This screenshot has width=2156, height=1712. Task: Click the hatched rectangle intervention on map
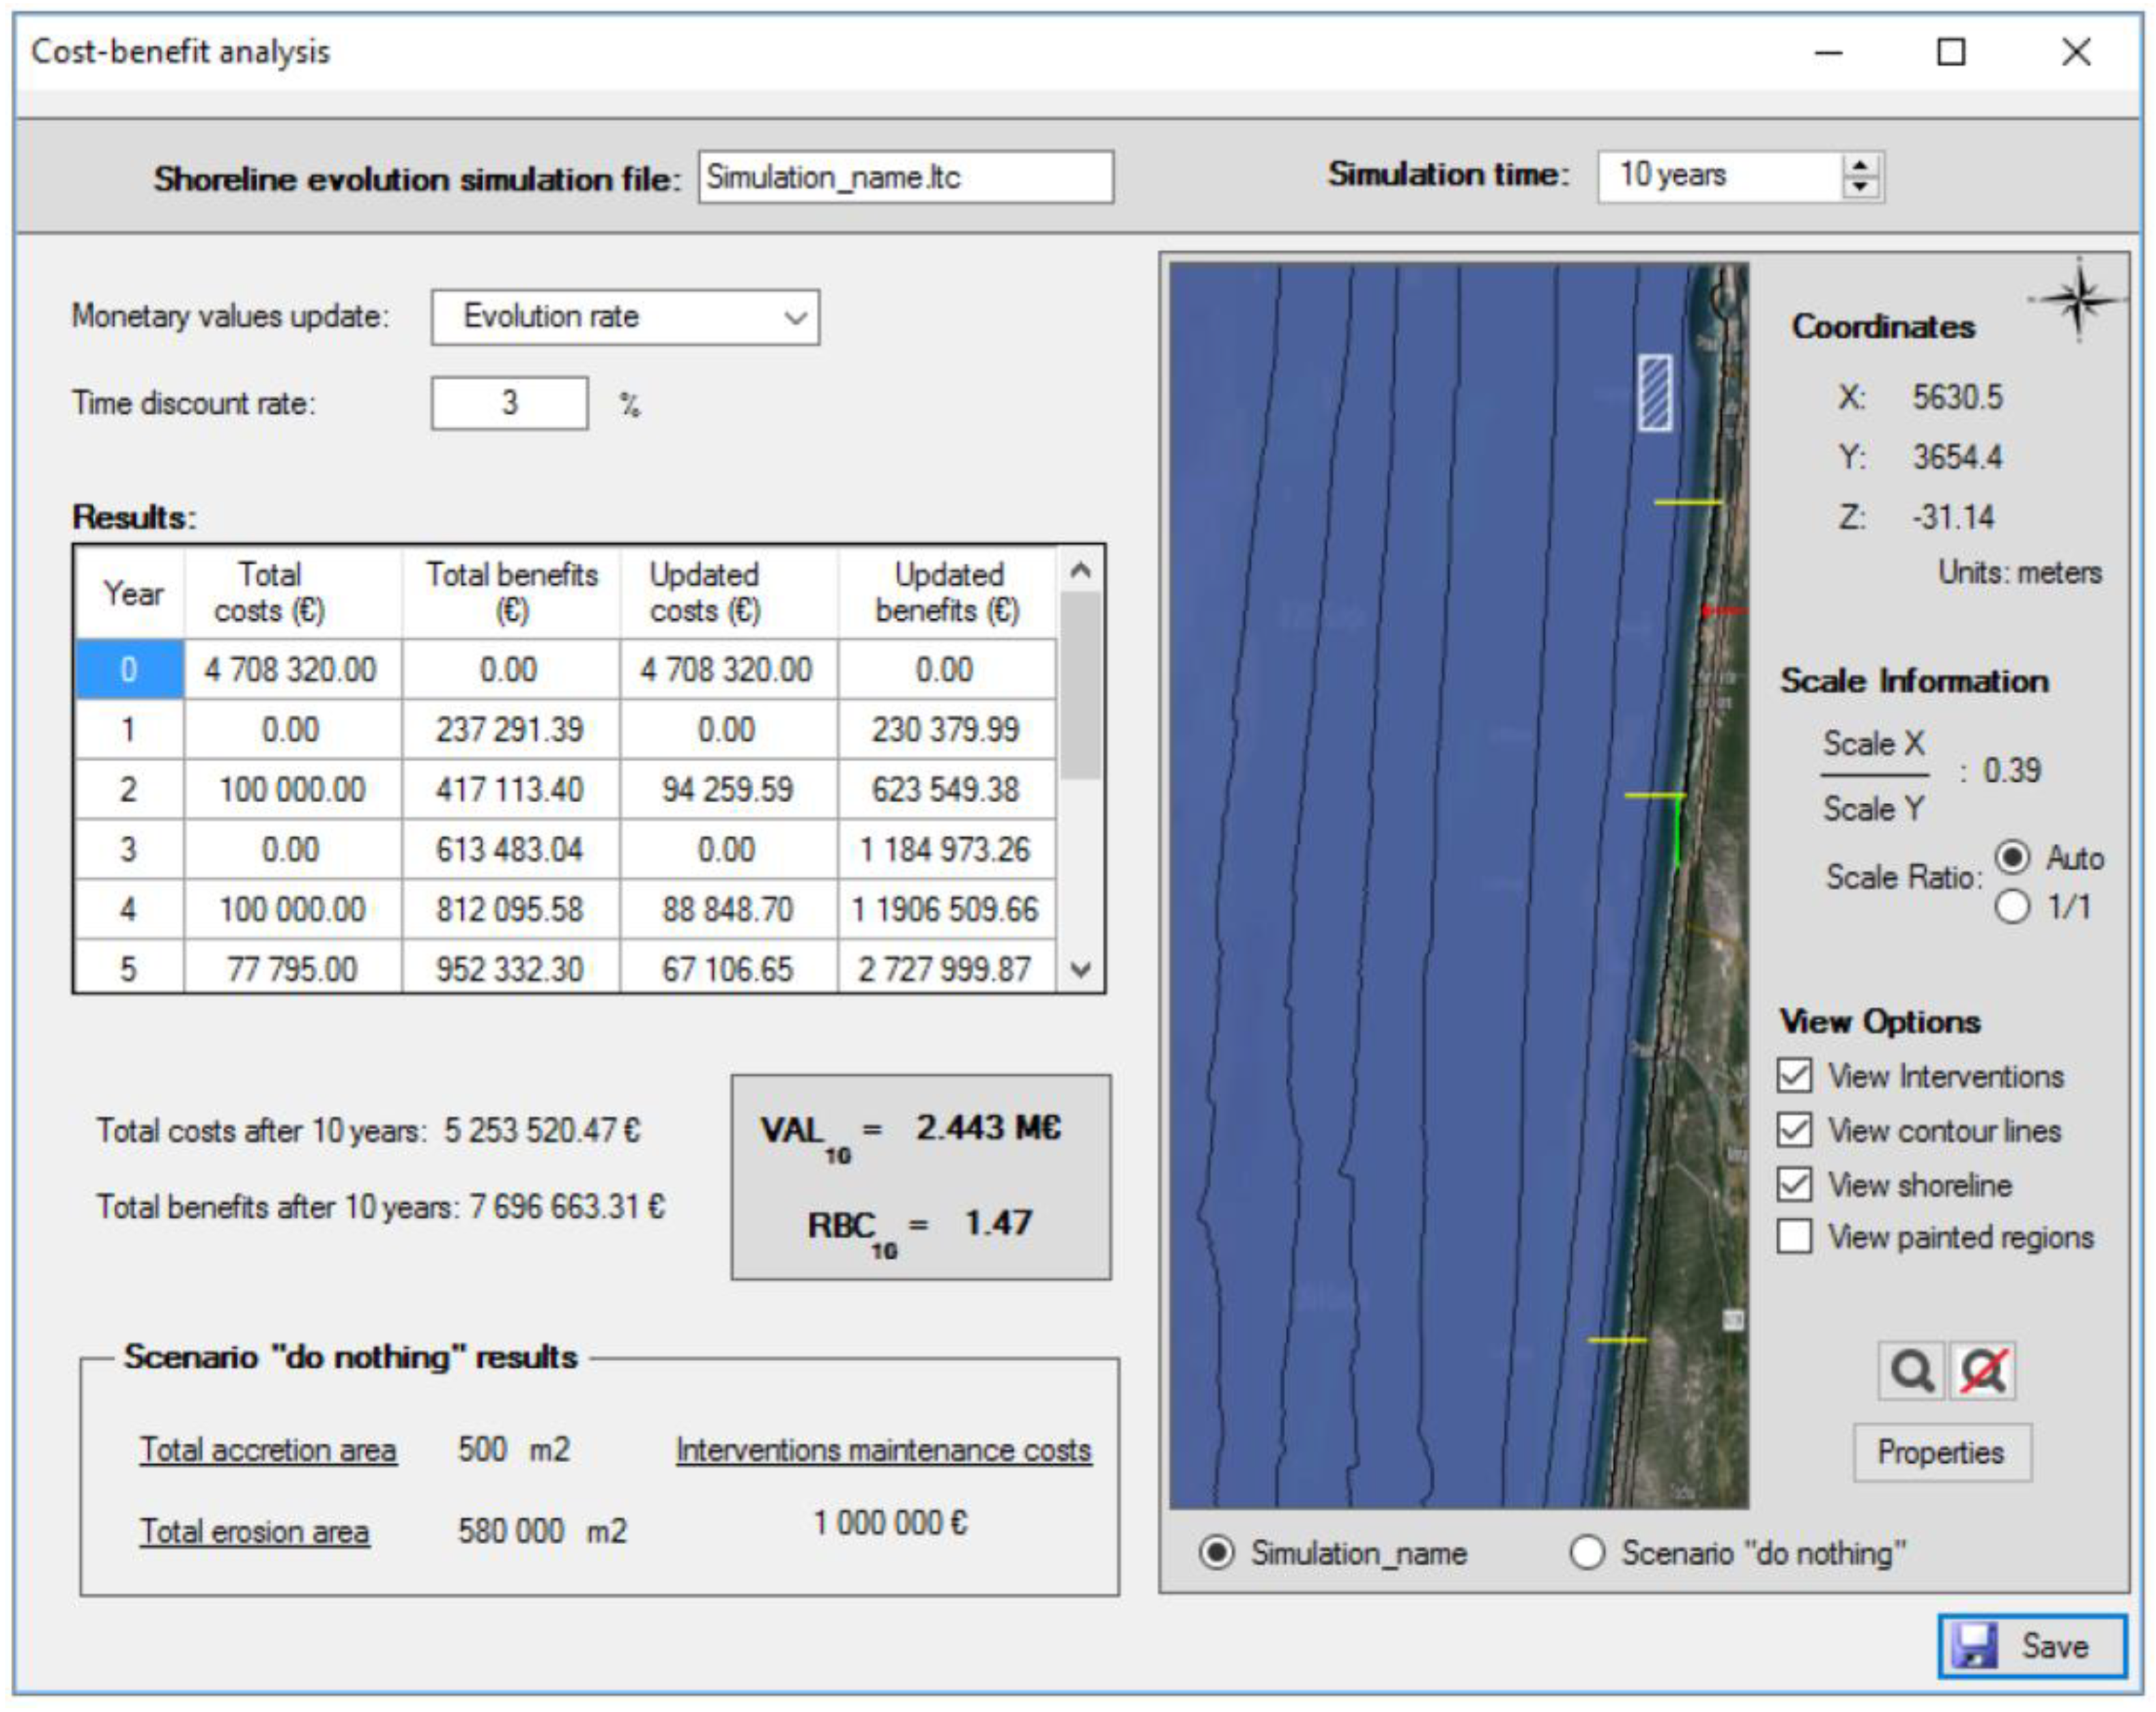click(1655, 393)
